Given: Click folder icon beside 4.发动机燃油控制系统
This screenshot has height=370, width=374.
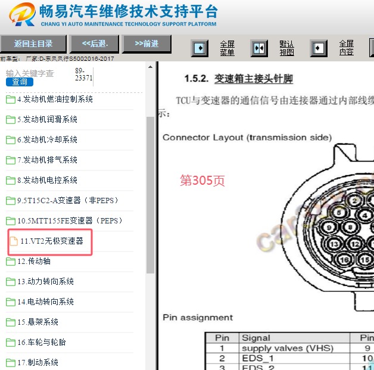Looking at the screenshot, I should pos(11,100).
